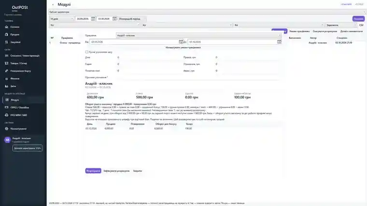The width and height of the screenshot is (367, 206).
Task: Click Налаштувати умови працівника link
Action: (183, 47)
